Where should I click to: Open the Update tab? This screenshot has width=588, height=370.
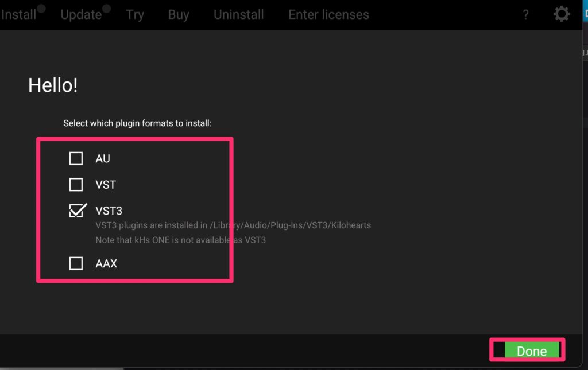(x=81, y=15)
